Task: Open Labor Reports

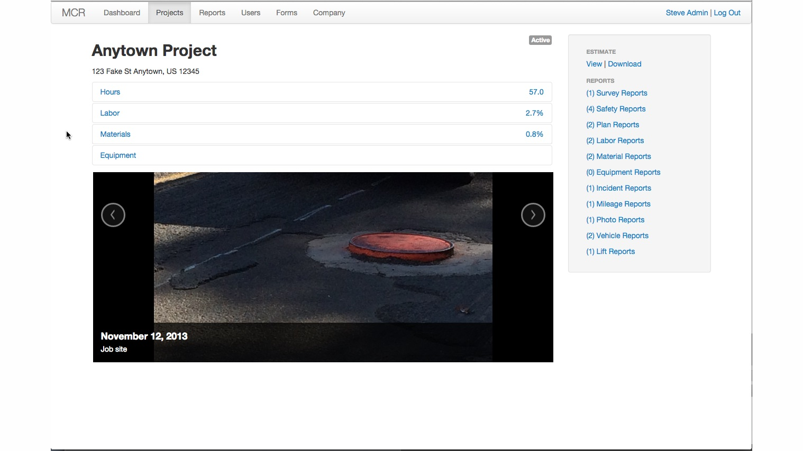Action: tap(615, 140)
